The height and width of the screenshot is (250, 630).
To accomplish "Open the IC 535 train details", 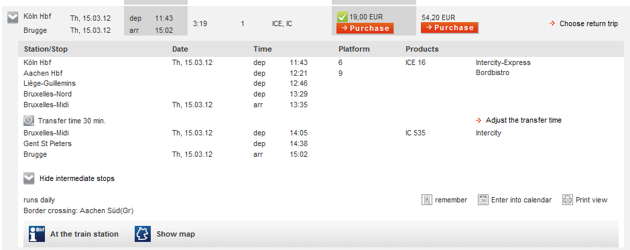I will [x=416, y=133].
